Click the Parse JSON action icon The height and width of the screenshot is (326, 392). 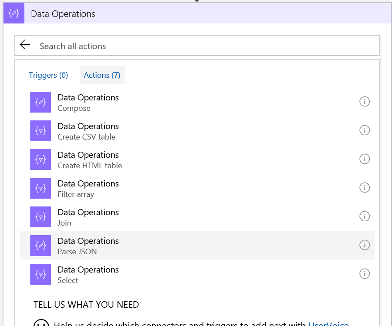[41, 246]
